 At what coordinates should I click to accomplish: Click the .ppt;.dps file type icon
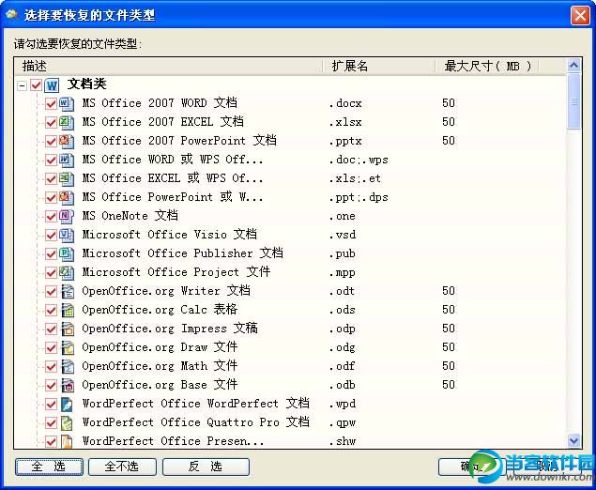pyautogui.click(x=67, y=197)
